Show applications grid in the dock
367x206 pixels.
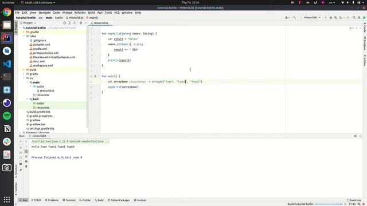(x=7, y=200)
